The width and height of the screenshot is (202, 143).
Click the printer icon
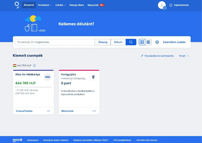(x=157, y=42)
